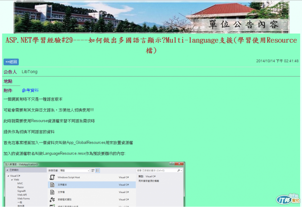Select 一般 in the template tree
This screenshot has height=207, width=302.
click(20, 202)
